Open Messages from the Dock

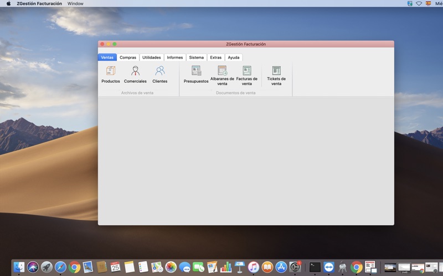click(x=185, y=267)
